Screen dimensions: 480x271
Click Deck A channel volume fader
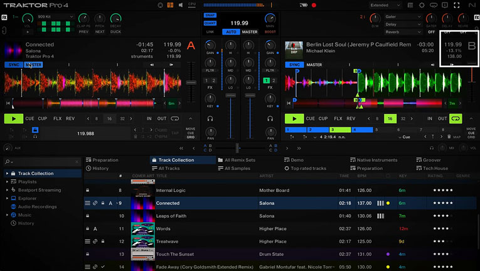[230, 95]
